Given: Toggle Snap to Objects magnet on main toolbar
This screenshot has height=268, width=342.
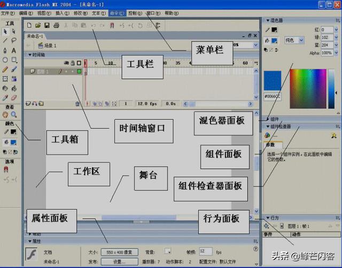Looking at the screenshot, I should [112, 26].
